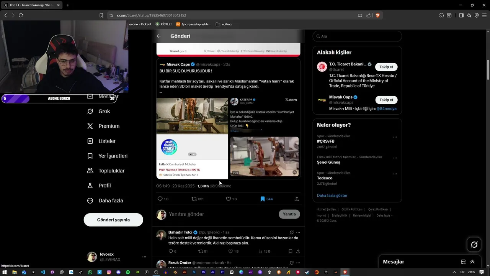Share the main post via the upload icon
The image size is (490, 276).
(x=297, y=199)
